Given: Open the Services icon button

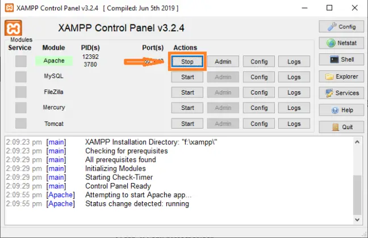Looking at the screenshot, I should pyautogui.click(x=341, y=93).
